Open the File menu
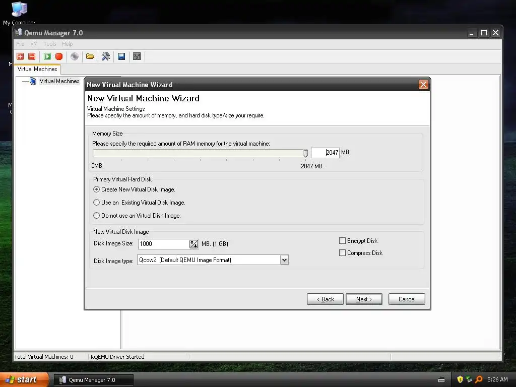 pyautogui.click(x=20, y=44)
